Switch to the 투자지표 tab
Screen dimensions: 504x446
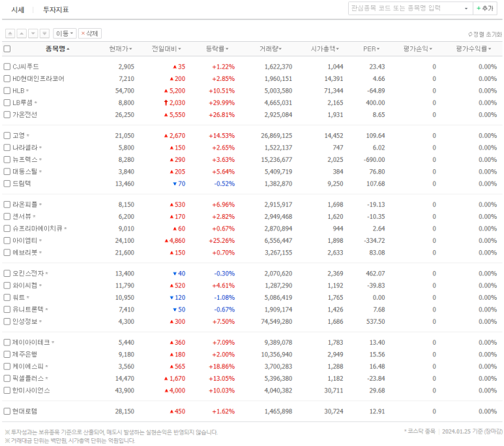click(x=56, y=10)
